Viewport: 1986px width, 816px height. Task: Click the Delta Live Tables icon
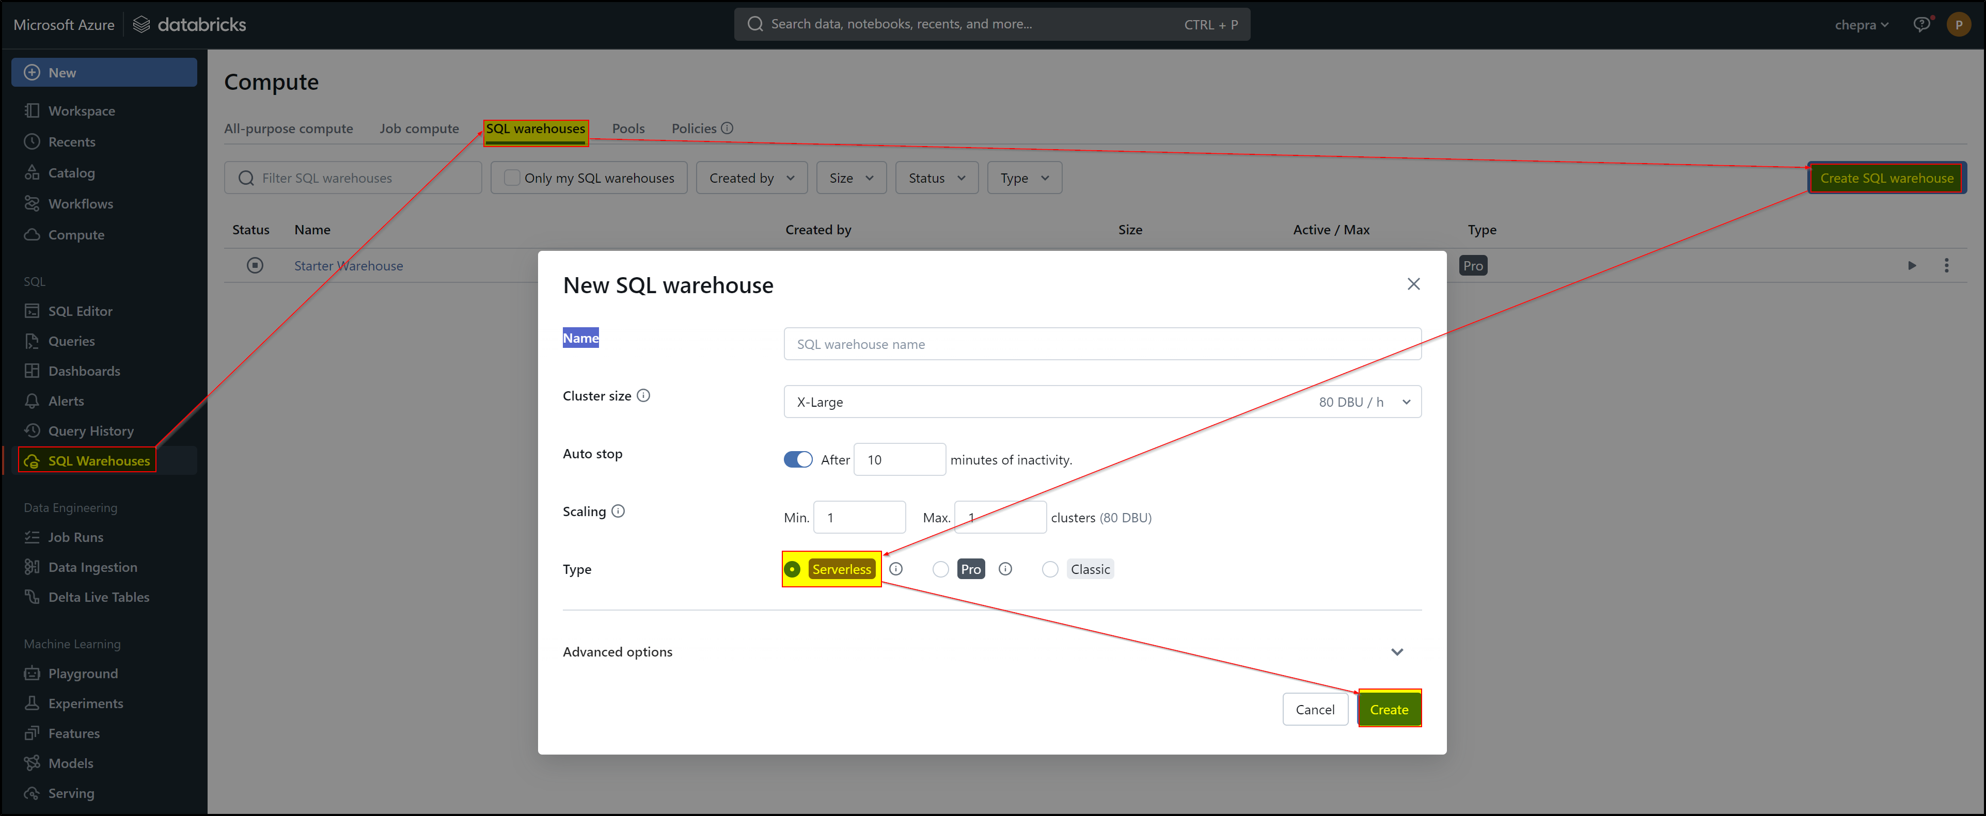[31, 597]
